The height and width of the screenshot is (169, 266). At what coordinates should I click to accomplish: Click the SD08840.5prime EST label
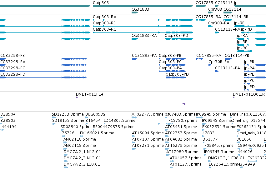point(77,127)
